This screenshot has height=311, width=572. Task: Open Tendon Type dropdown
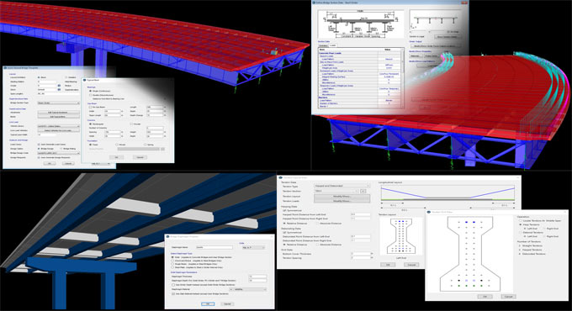[342, 186]
